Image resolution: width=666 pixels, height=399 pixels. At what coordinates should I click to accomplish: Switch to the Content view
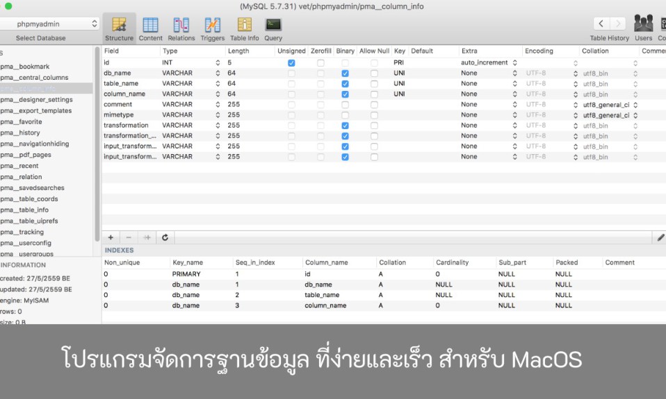150,29
